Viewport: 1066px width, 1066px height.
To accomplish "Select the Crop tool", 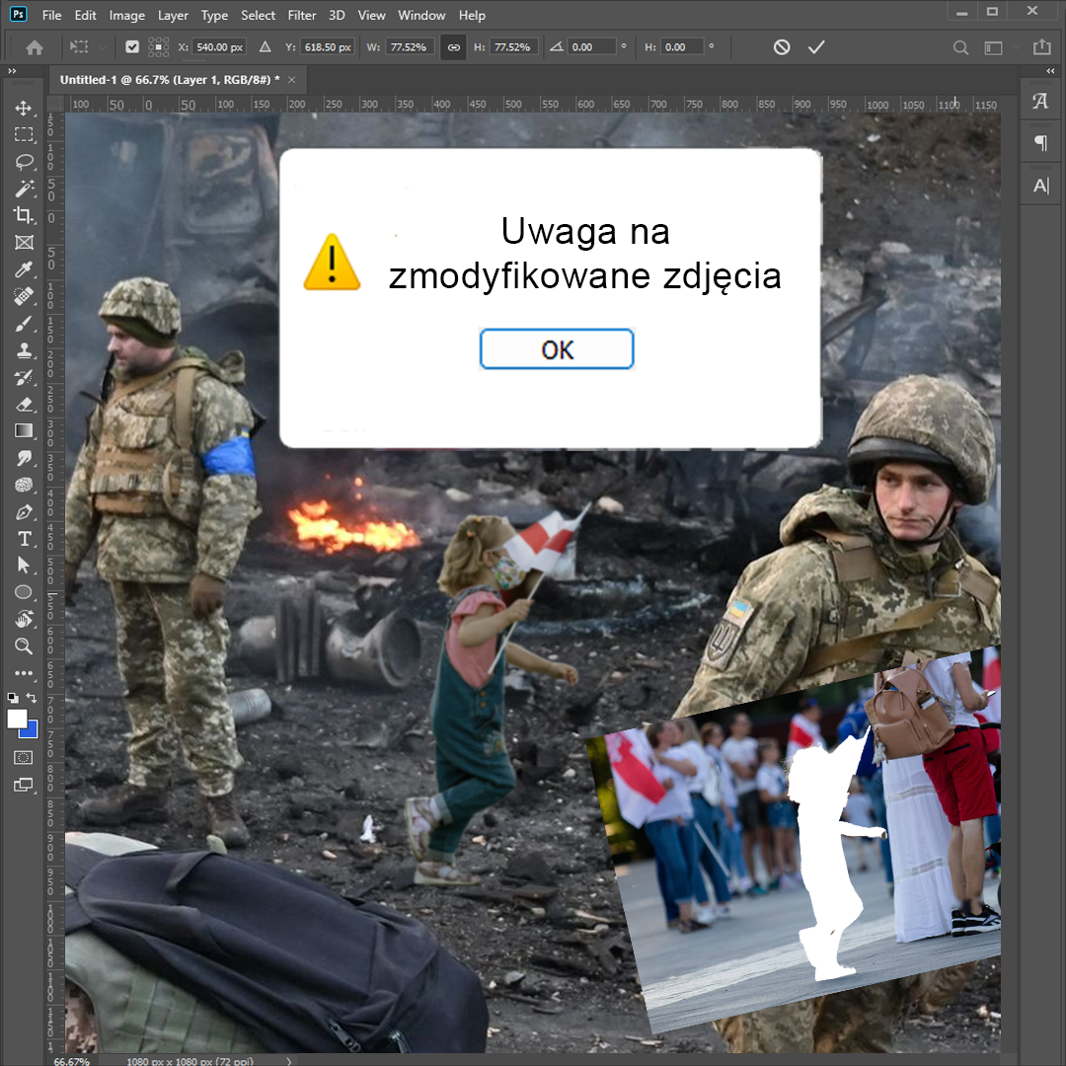I will 24,215.
